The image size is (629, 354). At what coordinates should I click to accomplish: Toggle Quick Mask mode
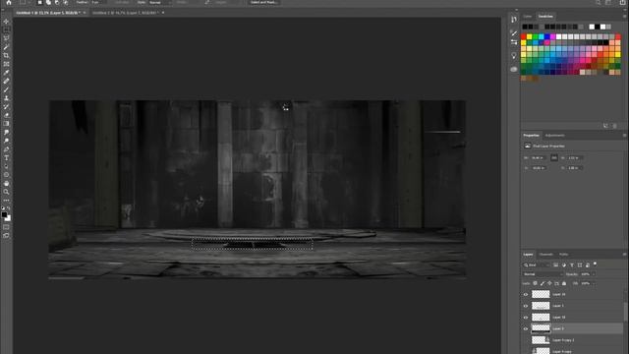[x=6, y=227]
